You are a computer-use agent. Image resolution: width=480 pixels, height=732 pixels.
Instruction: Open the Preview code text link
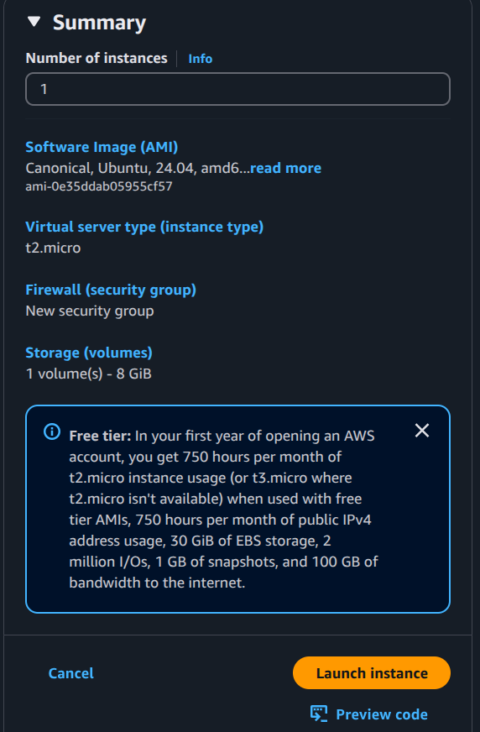[382, 714]
